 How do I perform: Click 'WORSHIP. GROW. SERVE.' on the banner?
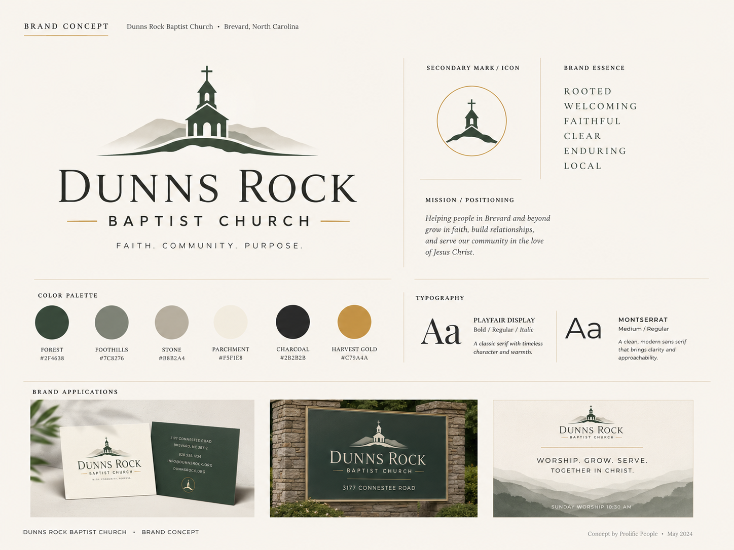click(x=592, y=460)
